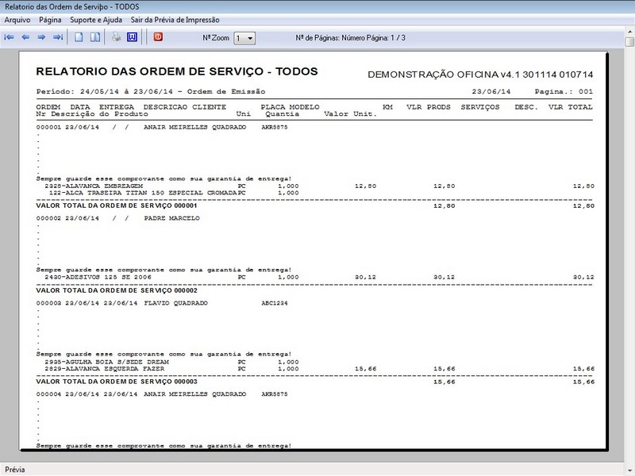Click order 000003 FLAVIO QUADRADO row
Screen dimensions: 635x476
[x=162, y=303]
